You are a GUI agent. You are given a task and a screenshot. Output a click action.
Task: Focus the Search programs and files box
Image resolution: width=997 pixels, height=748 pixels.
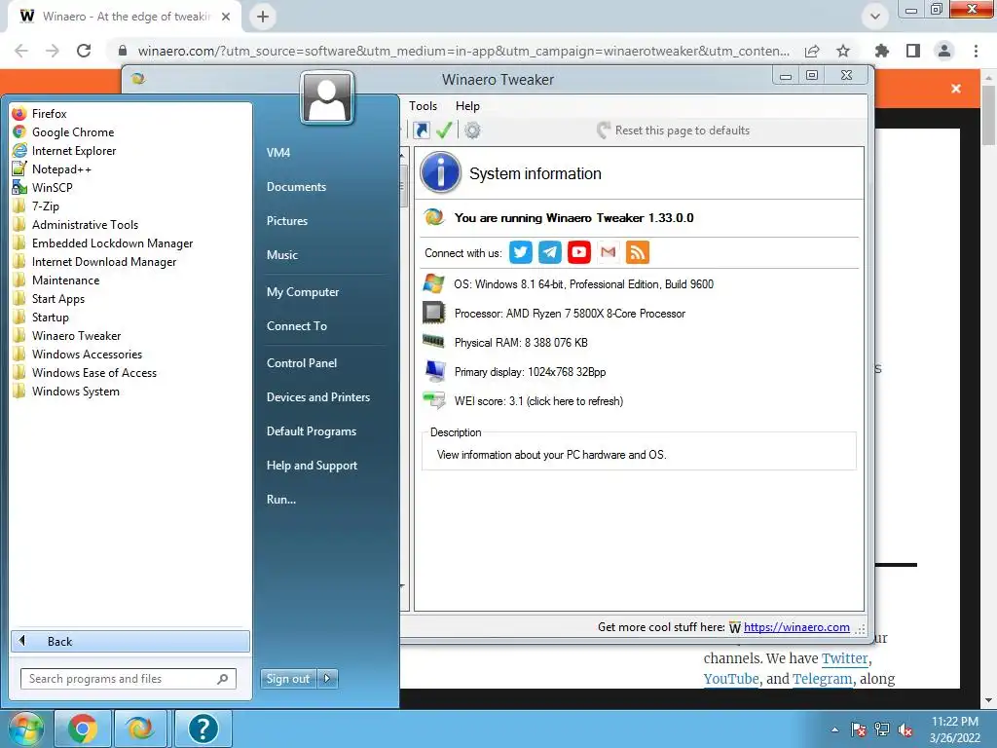tap(128, 679)
